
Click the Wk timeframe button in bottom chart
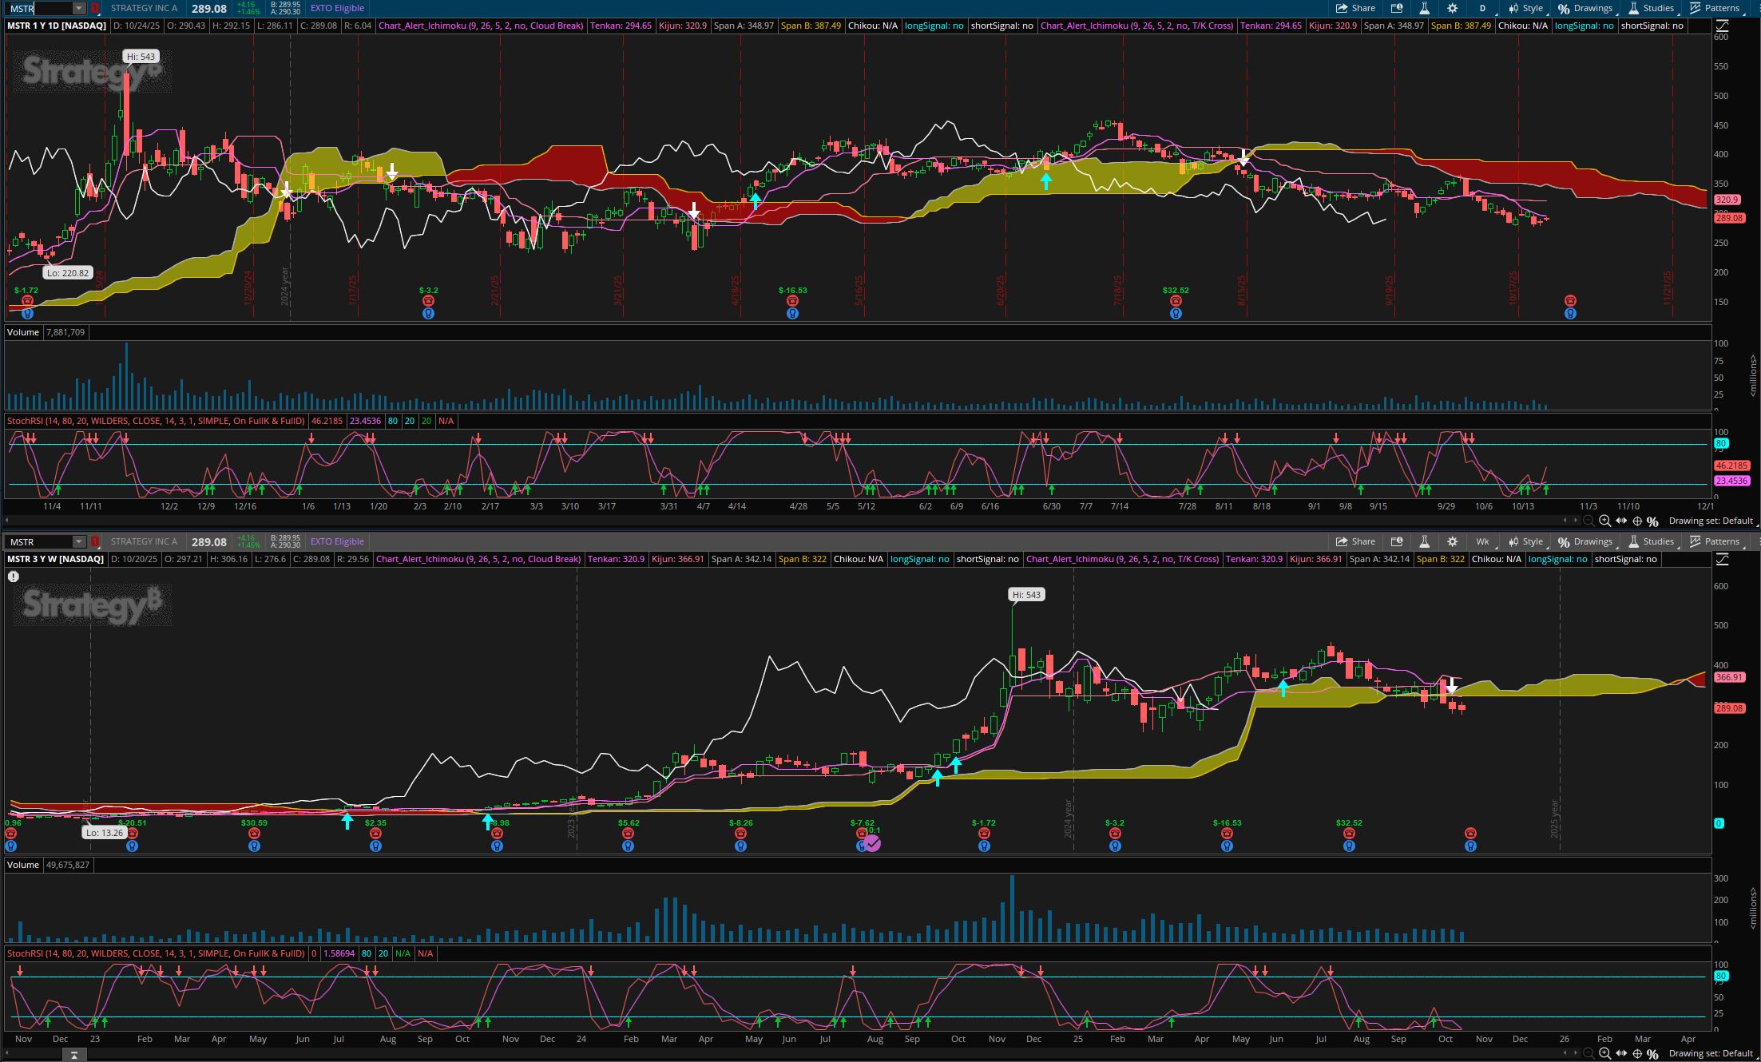(x=1482, y=541)
